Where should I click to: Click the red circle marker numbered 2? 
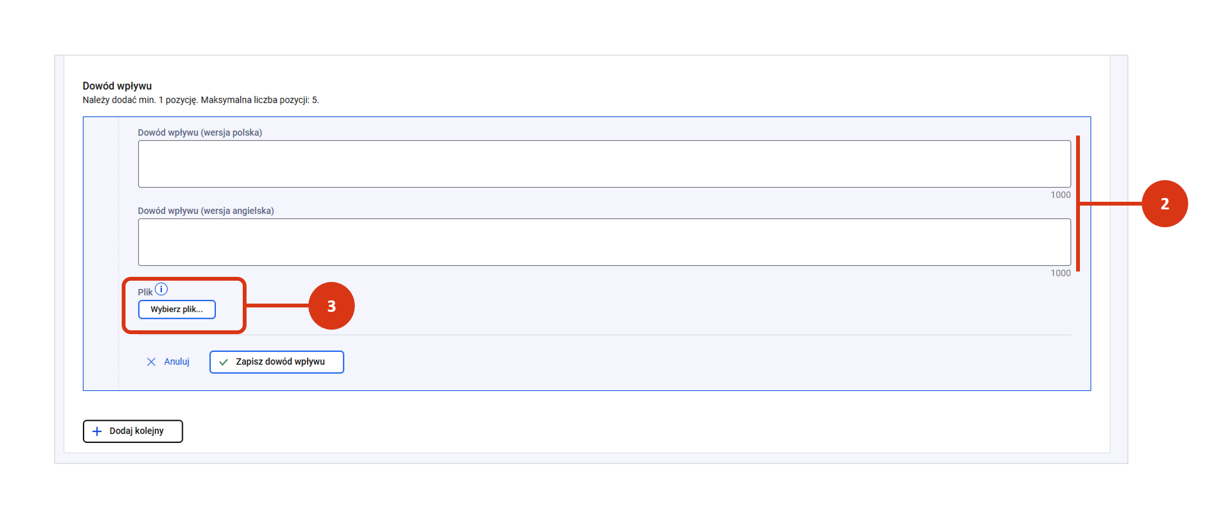coord(1164,204)
